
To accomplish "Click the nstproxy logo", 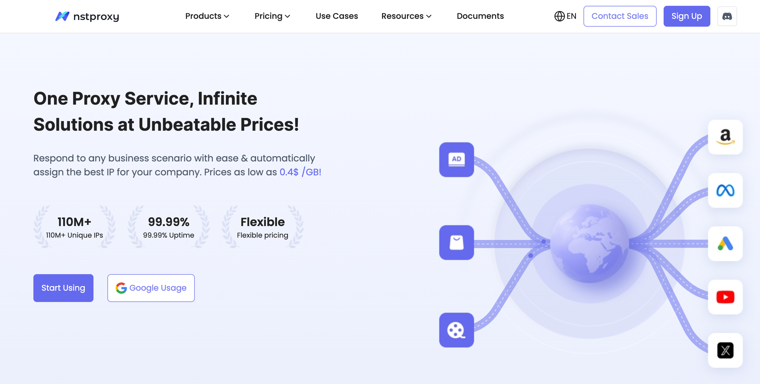I will (x=87, y=16).
